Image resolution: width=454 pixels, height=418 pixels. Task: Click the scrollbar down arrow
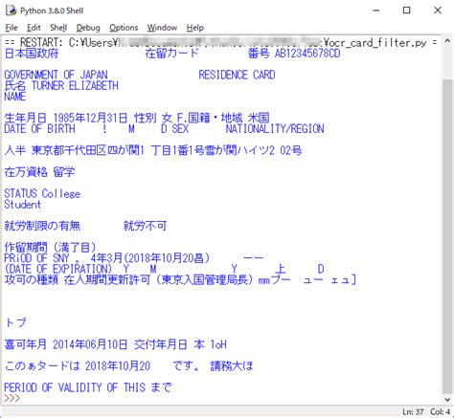click(447, 400)
